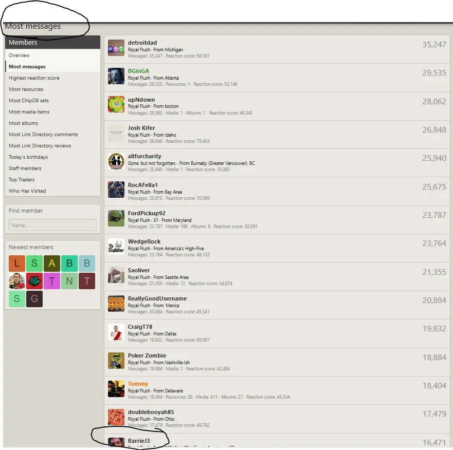The width and height of the screenshot is (453, 450).
Task: Click the Newest members heading
Action: (31, 247)
